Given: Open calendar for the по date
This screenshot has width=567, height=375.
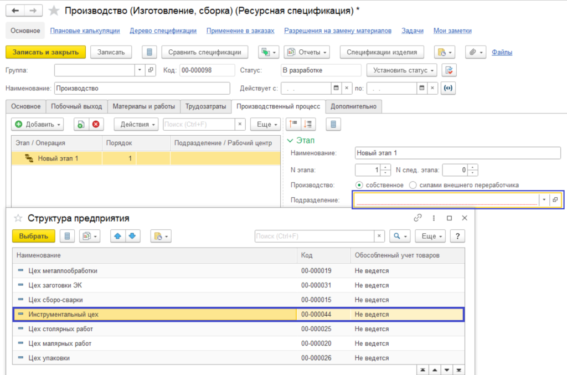Looking at the screenshot, I should tap(421, 88).
